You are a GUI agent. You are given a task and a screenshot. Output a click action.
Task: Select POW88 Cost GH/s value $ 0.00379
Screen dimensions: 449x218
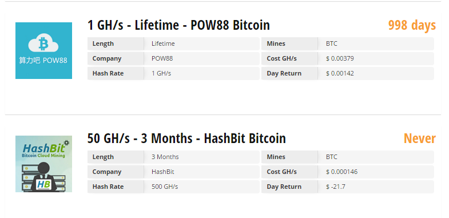pyautogui.click(x=340, y=58)
